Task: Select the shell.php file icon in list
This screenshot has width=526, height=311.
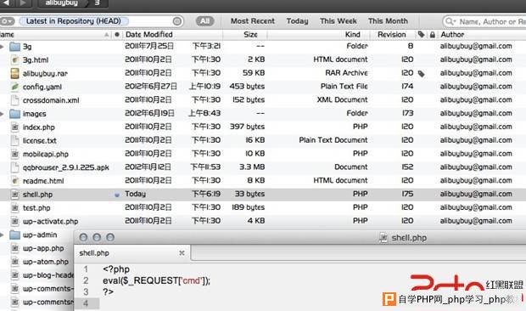Action: tap(14, 194)
